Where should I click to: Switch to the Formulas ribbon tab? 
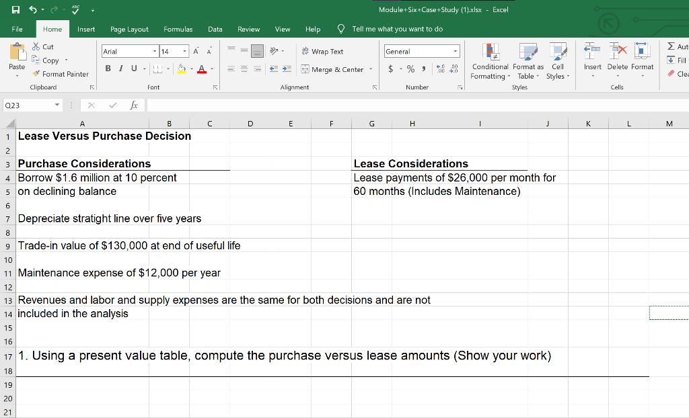pyautogui.click(x=178, y=29)
